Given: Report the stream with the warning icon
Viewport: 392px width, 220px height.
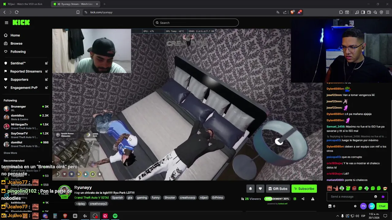Looking at the screenshot, I should [x=313, y=199].
